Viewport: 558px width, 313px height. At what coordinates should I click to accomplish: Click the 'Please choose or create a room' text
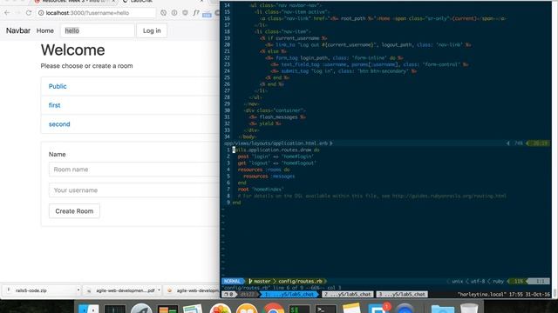tap(86, 66)
